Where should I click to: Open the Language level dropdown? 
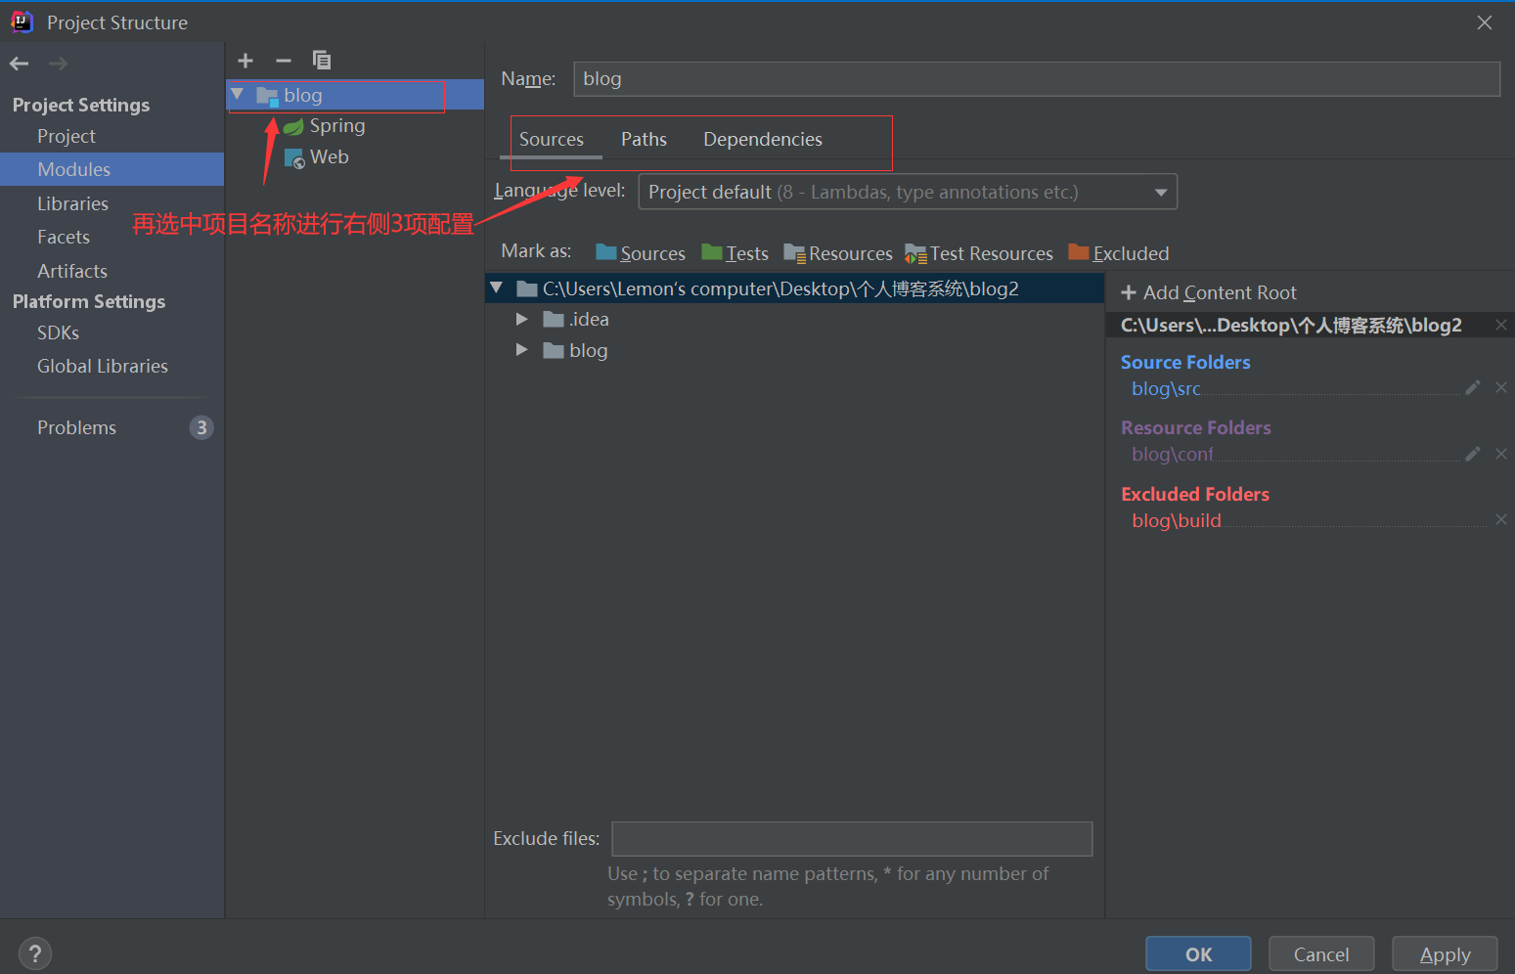pos(1161,192)
